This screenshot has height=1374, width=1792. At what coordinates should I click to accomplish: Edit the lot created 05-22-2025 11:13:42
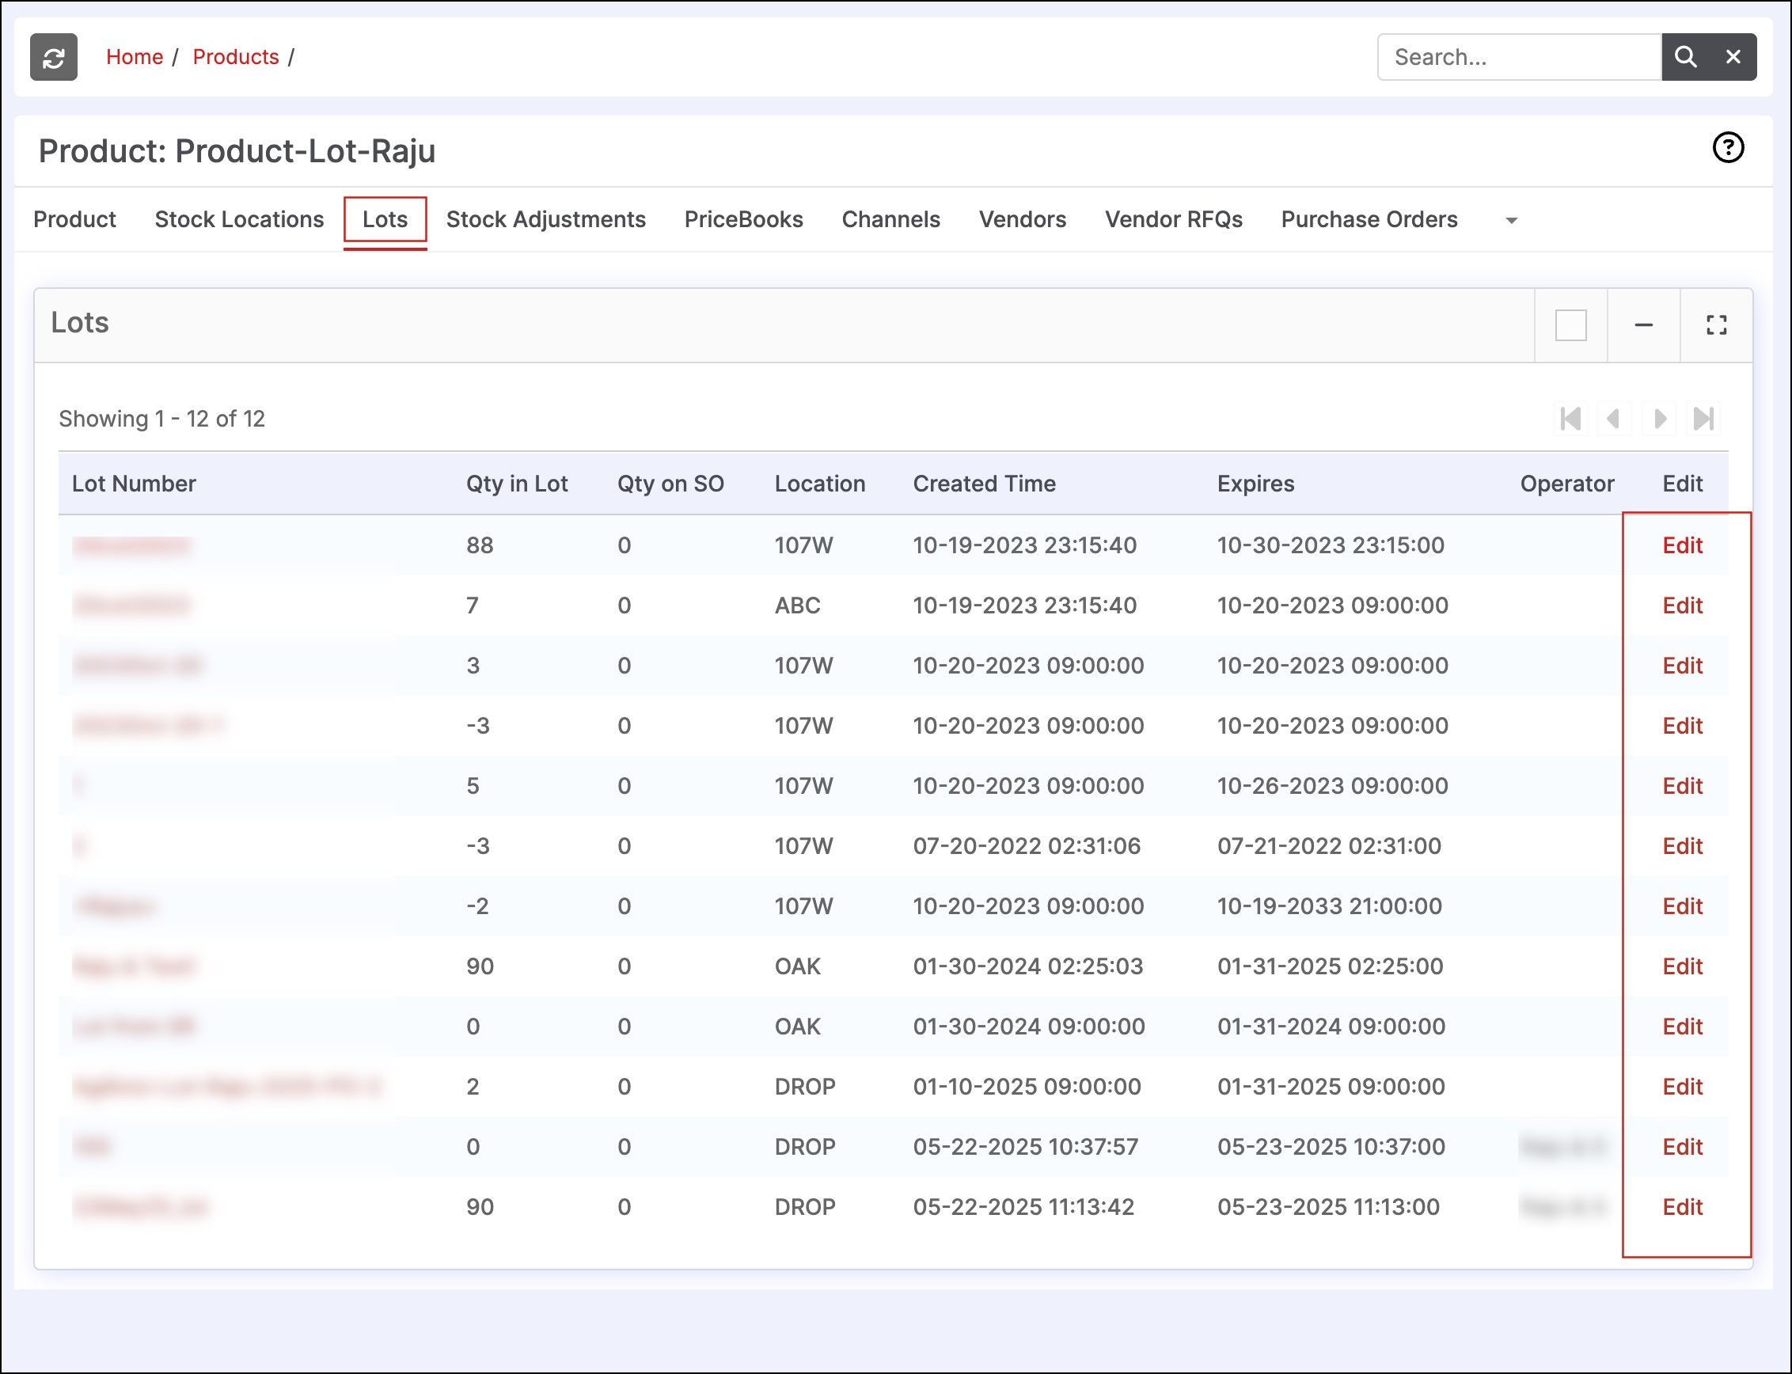pyautogui.click(x=1683, y=1206)
